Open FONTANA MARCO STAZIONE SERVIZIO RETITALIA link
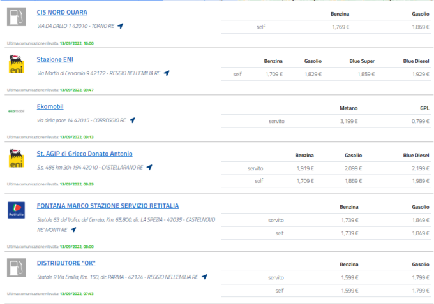 point(108,206)
